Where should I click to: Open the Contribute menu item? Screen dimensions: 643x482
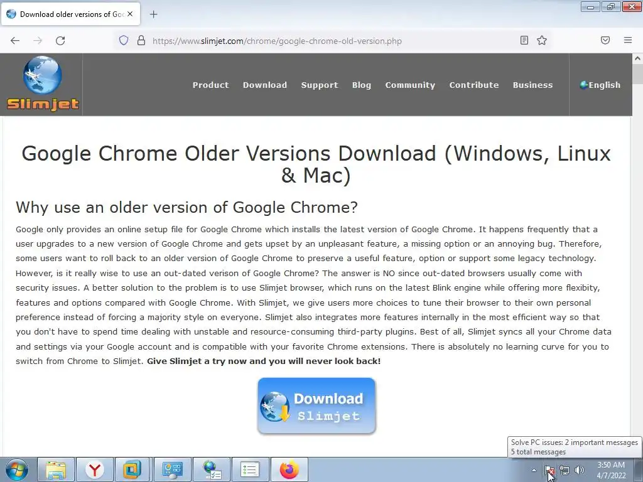(x=474, y=85)
